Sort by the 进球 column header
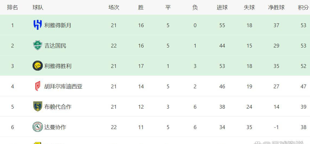Image resolution: width=310 pixels, height=144 pixels. coord(222,8)
